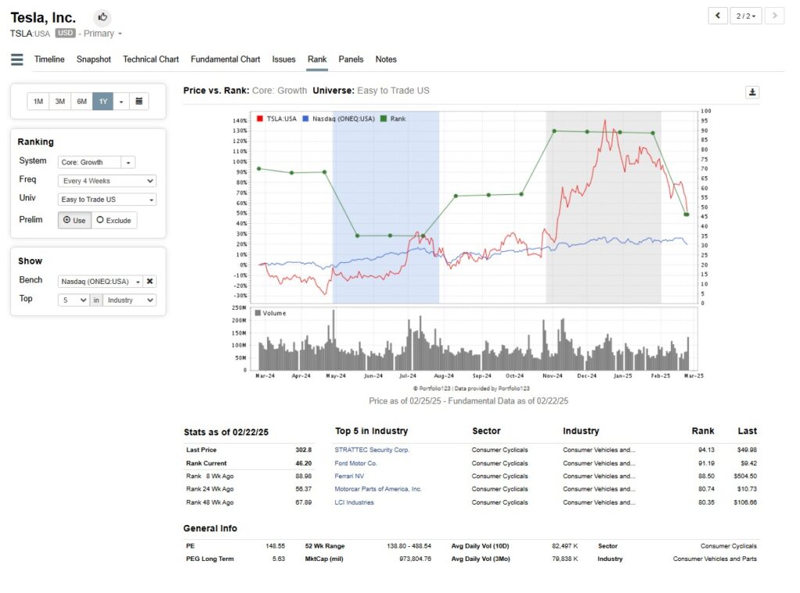Open the 2/2 page selector

pos(745,16)
